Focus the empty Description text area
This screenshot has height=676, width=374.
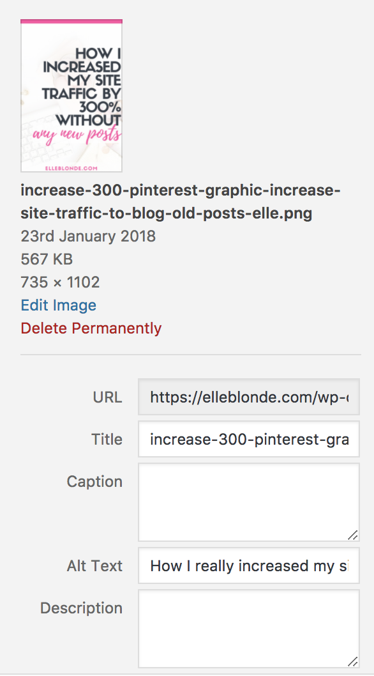(x=249, y=629)
